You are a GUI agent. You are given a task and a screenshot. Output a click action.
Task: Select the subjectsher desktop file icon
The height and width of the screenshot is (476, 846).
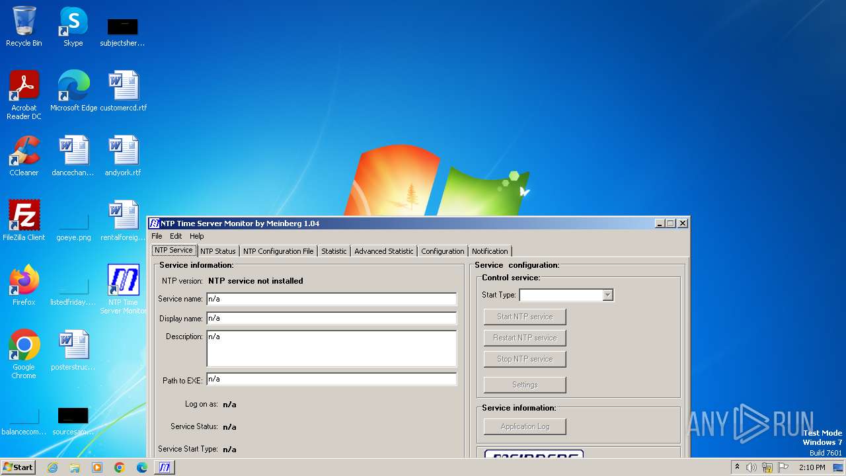click(x=122, y=32)
